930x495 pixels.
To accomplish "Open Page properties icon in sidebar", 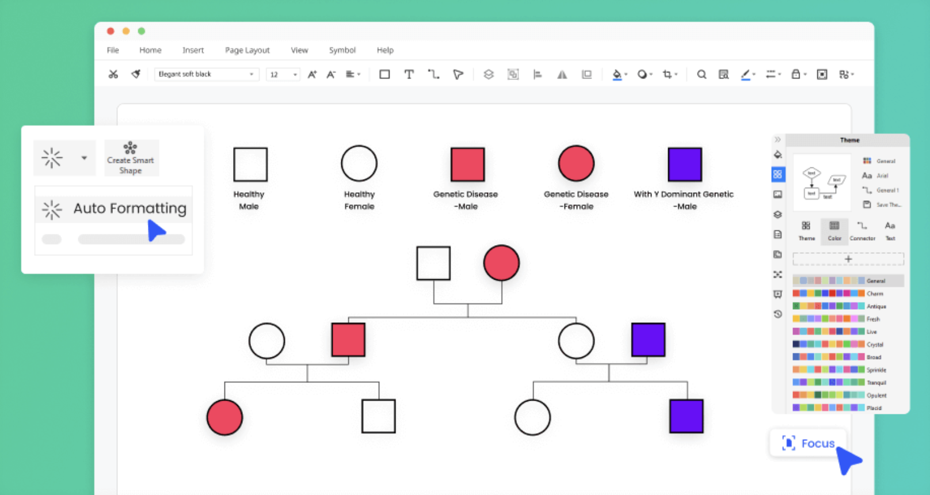I will (778, 234).
